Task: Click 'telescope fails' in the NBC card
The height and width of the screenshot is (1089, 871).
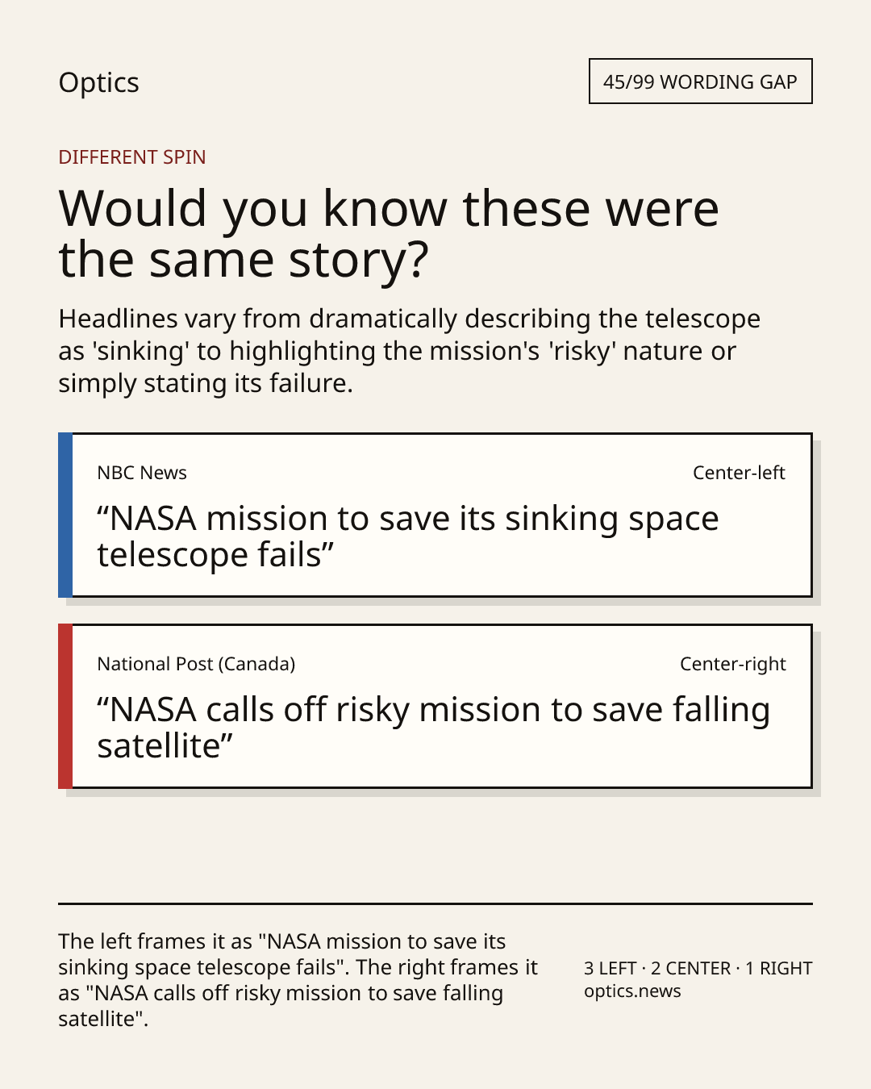Action: coord(209,556)
